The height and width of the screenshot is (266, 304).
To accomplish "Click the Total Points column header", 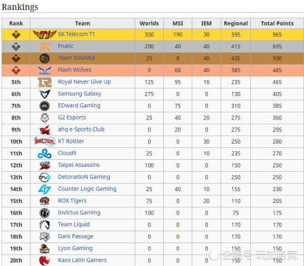I will pos(277,23).
